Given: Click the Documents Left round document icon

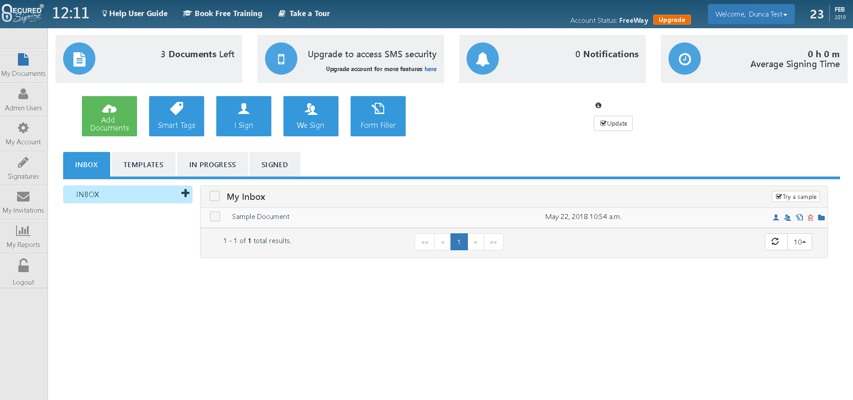Looking at the screenshot, I should pos(79,59).
